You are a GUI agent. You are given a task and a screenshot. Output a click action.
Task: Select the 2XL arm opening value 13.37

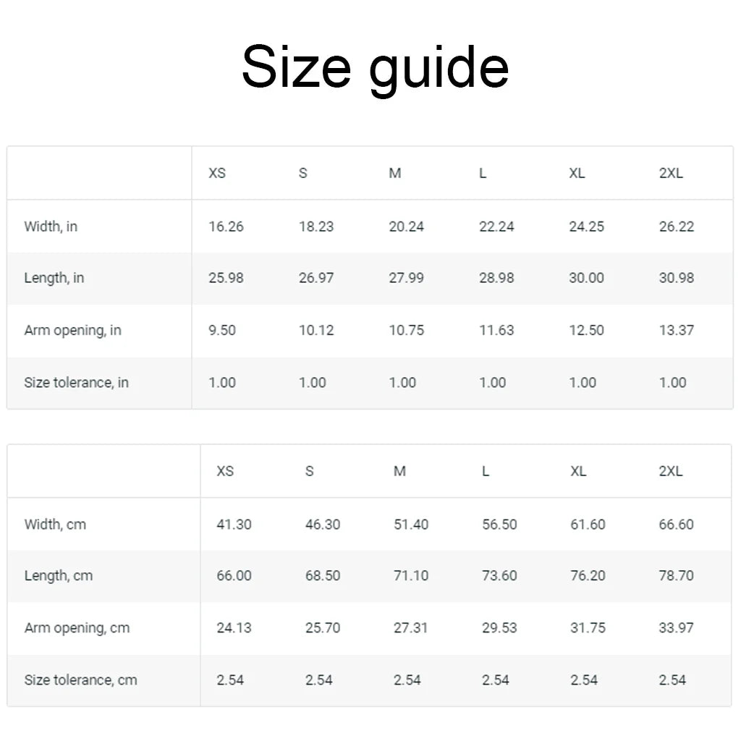pos(676,331)
